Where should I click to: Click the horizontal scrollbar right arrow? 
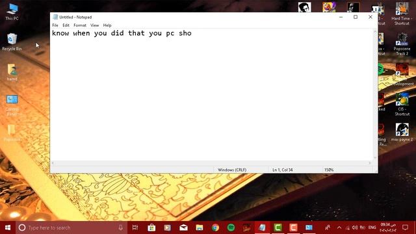click(x=370, y=163)
